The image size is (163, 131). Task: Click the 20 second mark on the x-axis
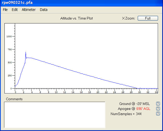click(98, 92)
